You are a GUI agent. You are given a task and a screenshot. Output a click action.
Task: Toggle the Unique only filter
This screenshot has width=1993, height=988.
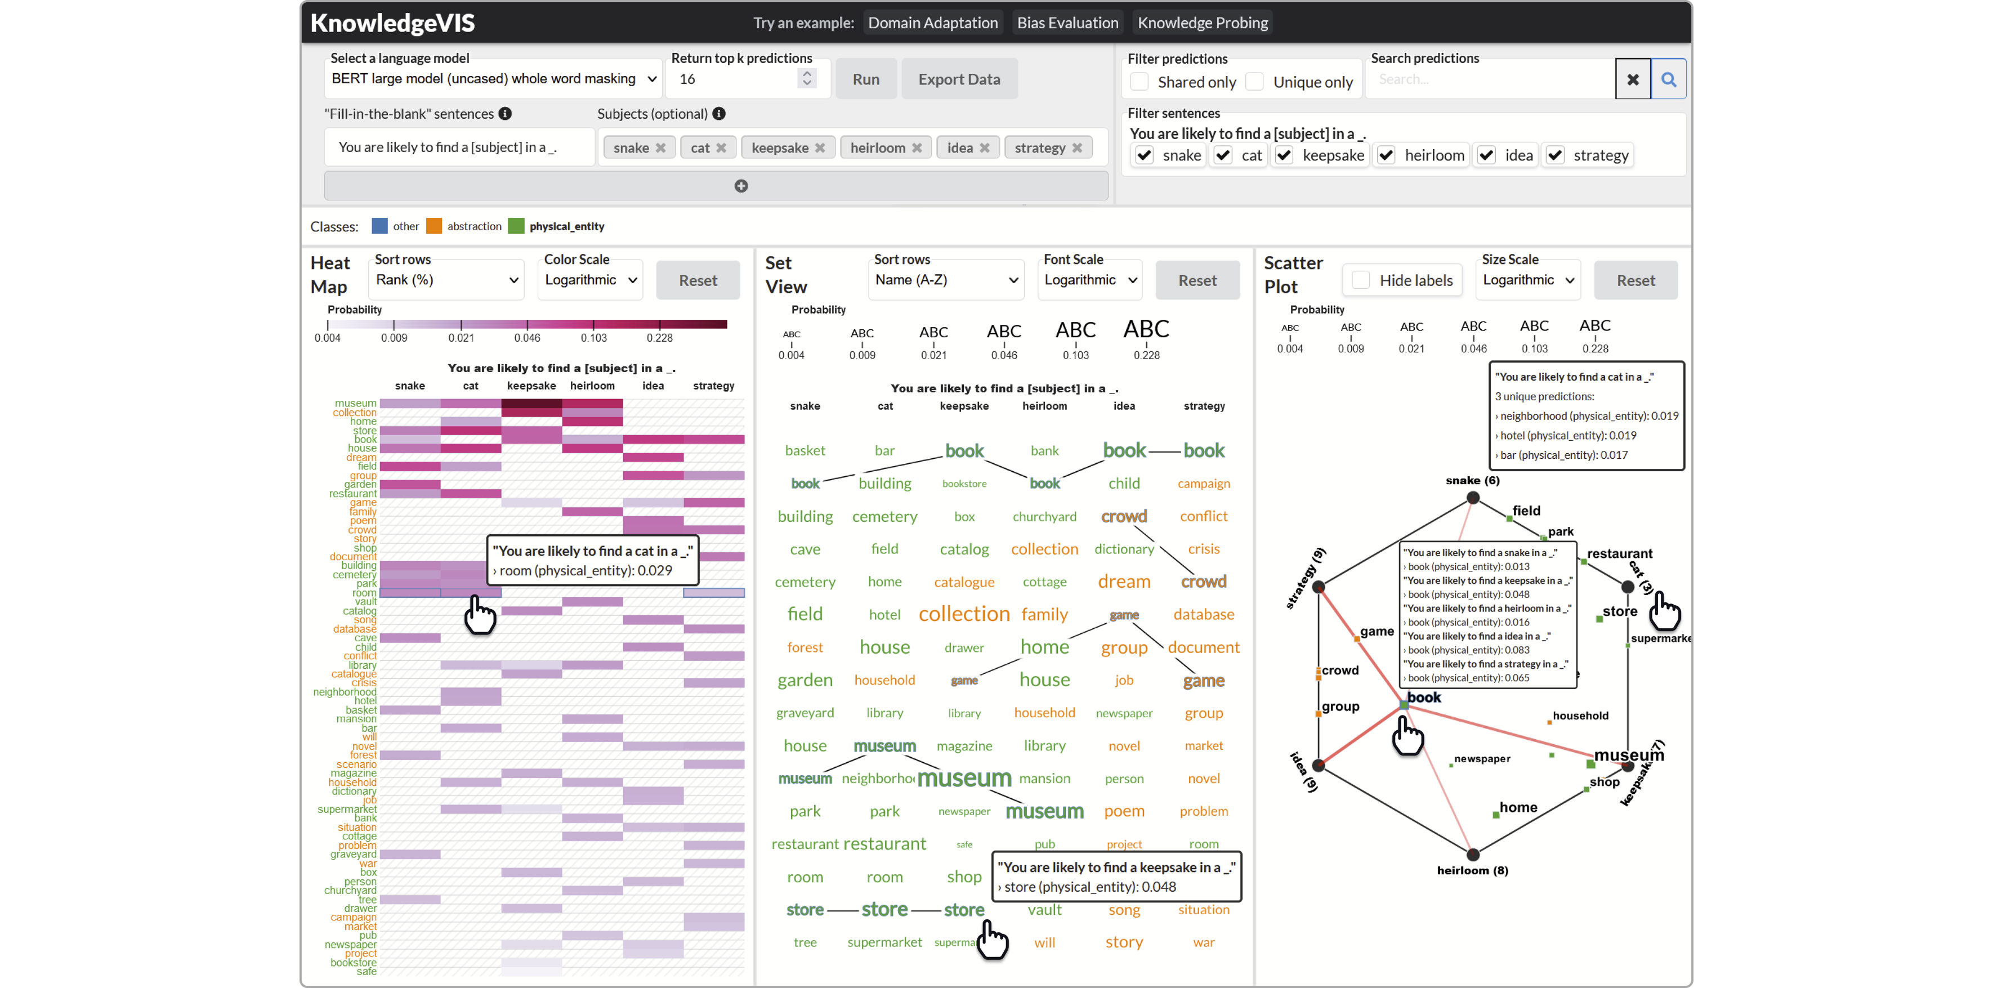(1255, 82)
